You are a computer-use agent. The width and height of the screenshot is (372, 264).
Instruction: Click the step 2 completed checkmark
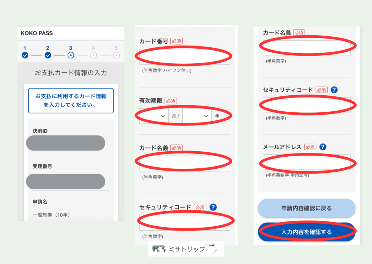(x=48, y=55)
